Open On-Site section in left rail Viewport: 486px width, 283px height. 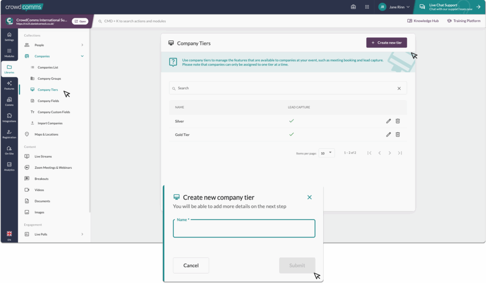click(9, 150)
